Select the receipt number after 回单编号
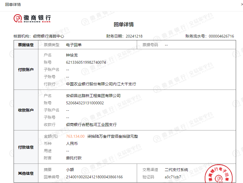Image resolution: width=243 pixels, height=183 pixels. pos(94,177)
